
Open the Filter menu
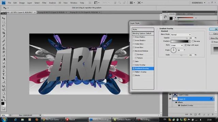coord(44,3)
